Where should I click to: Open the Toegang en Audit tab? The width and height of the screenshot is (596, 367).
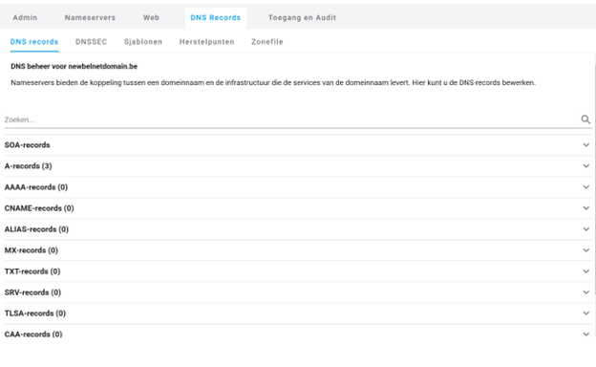[x=302, y=17]
